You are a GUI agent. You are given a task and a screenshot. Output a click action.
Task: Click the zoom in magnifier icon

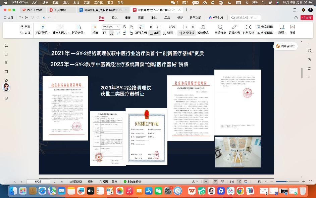pos(131,27)
